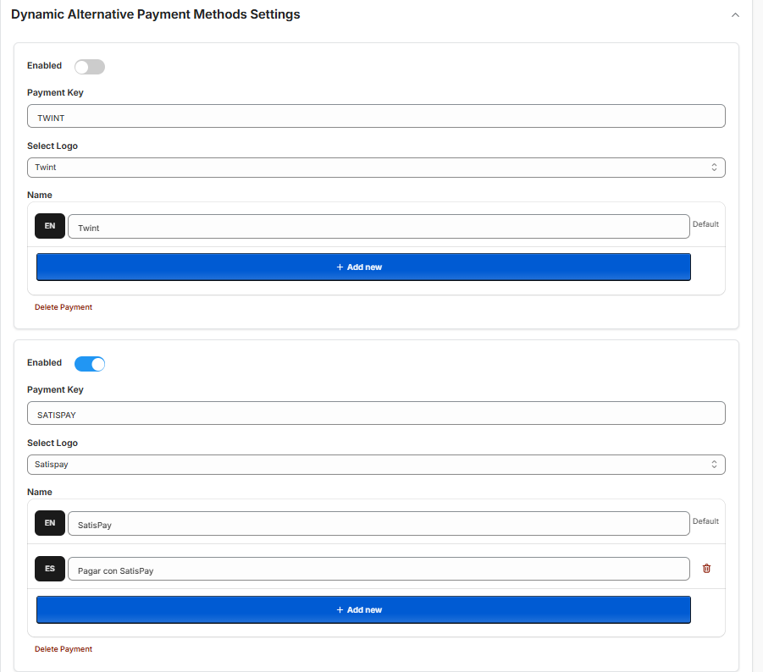
Task: Edit the EN name field containing SatisPay
Action: tap(379, 524)
